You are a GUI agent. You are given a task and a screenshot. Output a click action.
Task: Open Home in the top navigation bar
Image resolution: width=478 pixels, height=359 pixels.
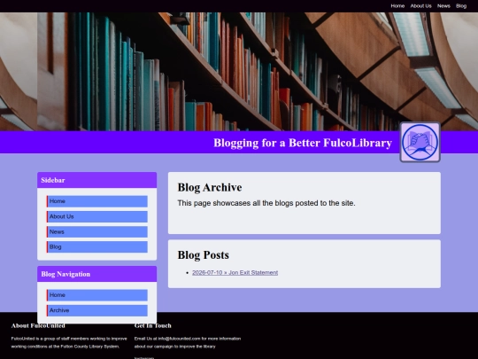(x=397, y=6)
